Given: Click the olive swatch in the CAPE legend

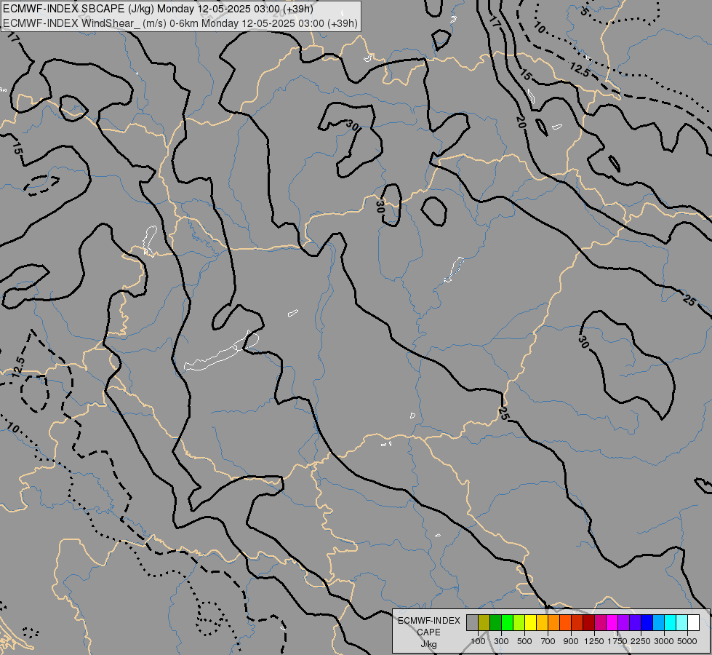Looking at the screenshot, I should pyautogui.click(x=484, y=622).
